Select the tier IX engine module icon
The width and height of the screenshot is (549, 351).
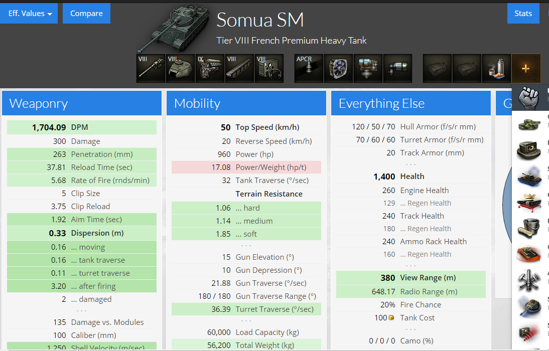(210, 68)
